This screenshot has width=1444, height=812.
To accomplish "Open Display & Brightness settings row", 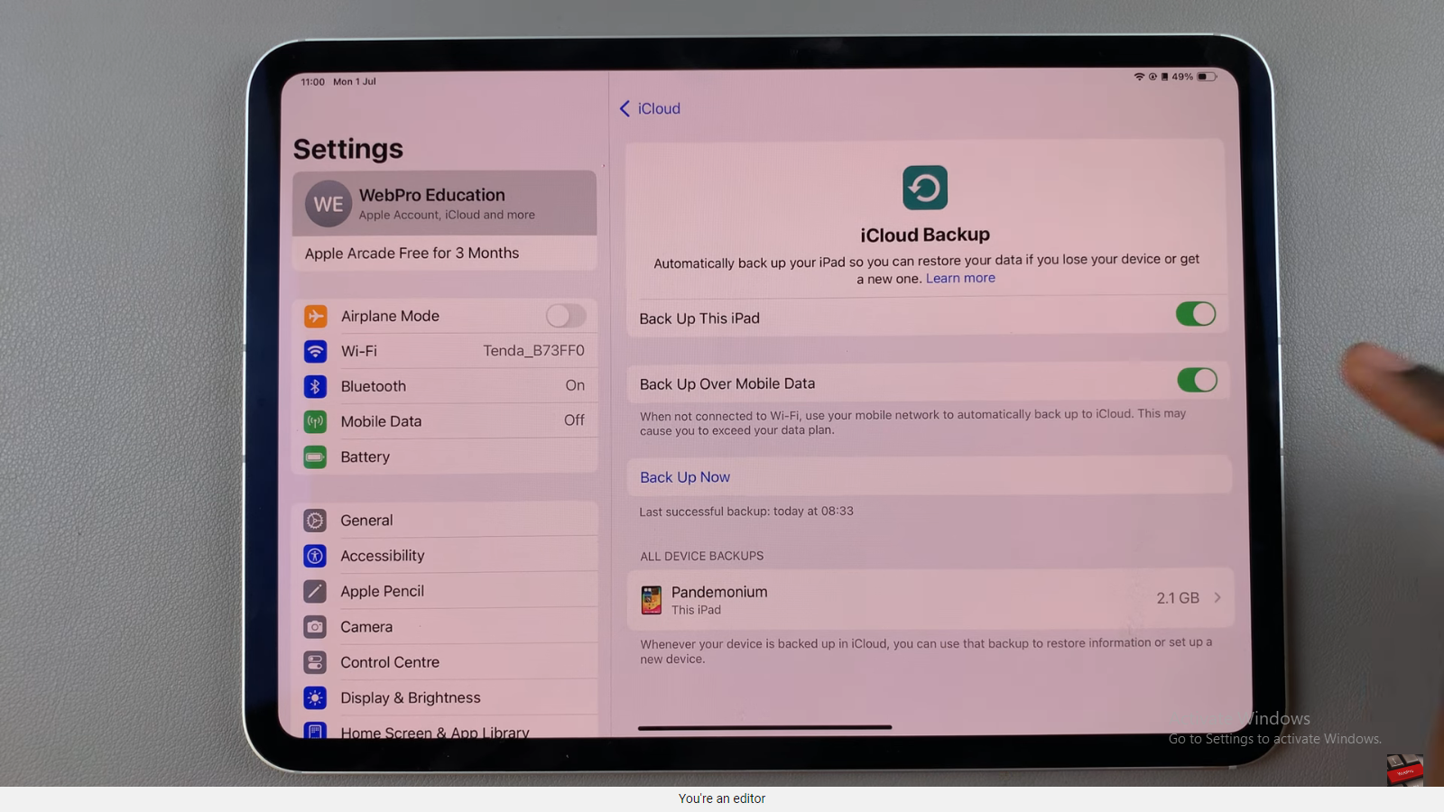I will pos(446,697).
